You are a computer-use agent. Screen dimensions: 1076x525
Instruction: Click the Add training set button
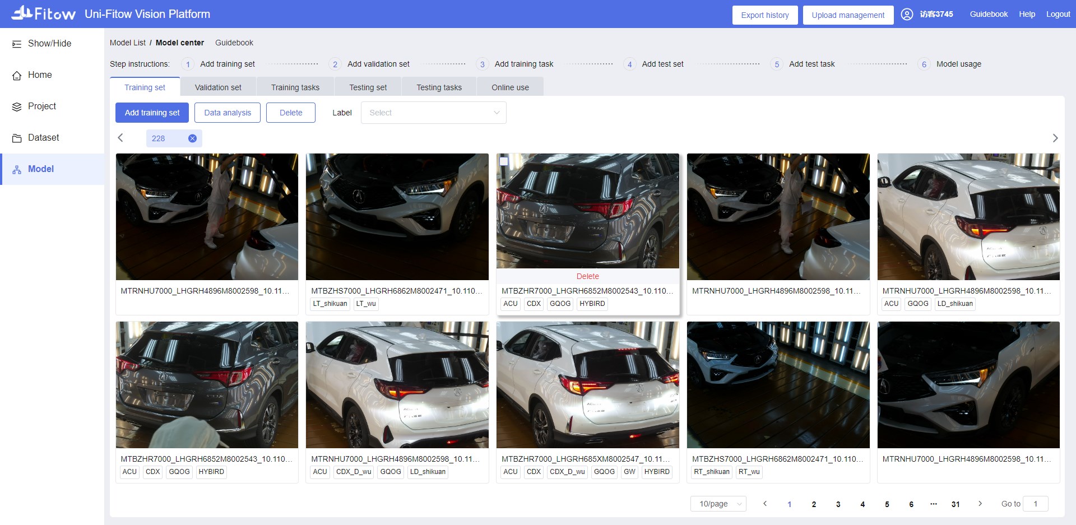(x=152, y=113)
